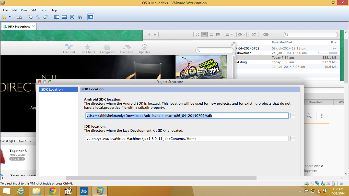Enter App Store full screen via arrows icon

(232, 44)
